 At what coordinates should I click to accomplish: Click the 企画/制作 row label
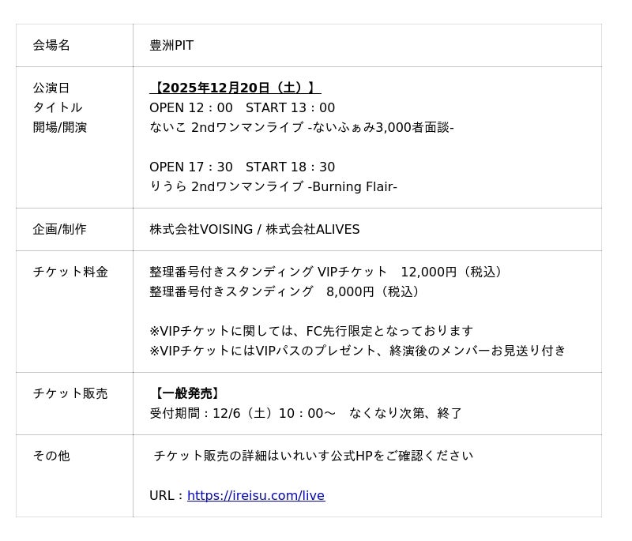(60, 230)
